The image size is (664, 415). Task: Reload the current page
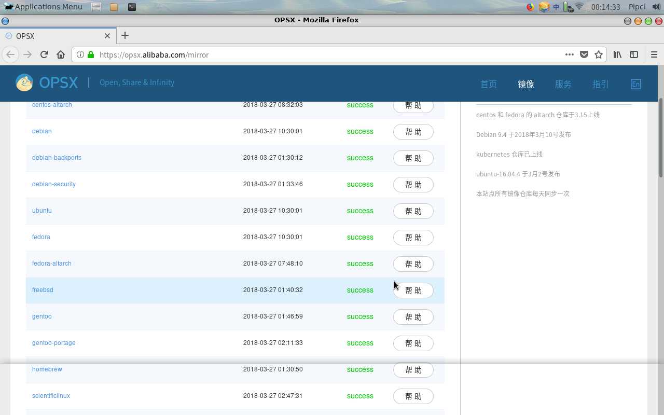44,54
